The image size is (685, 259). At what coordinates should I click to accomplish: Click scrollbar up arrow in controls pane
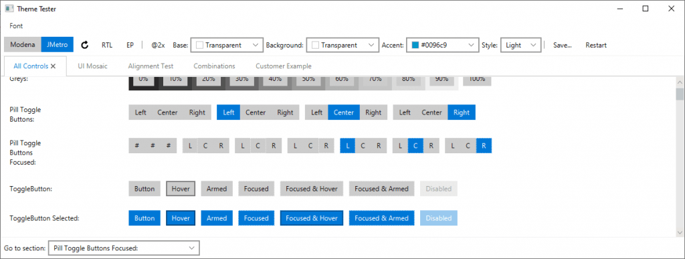click(x=680, y=82)
